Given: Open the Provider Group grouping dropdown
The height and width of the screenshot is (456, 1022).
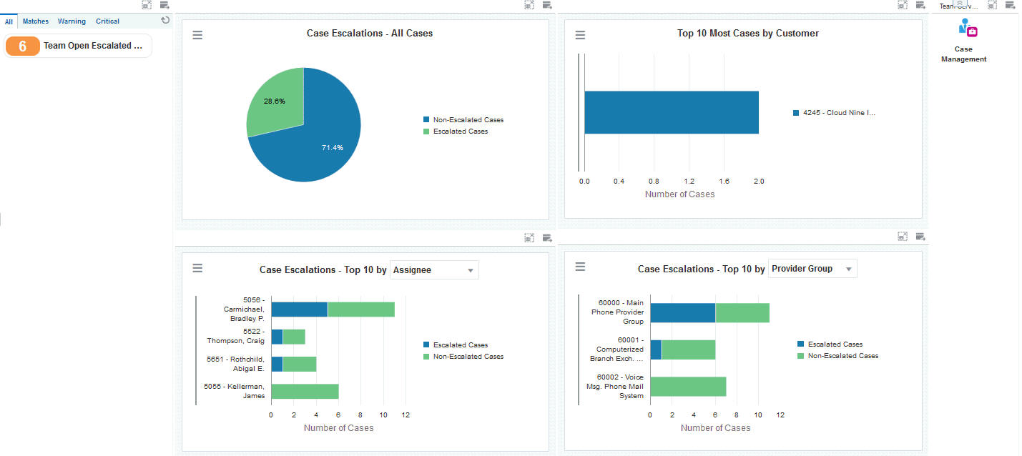Looking at the screenshot, I should click(812, 269).
